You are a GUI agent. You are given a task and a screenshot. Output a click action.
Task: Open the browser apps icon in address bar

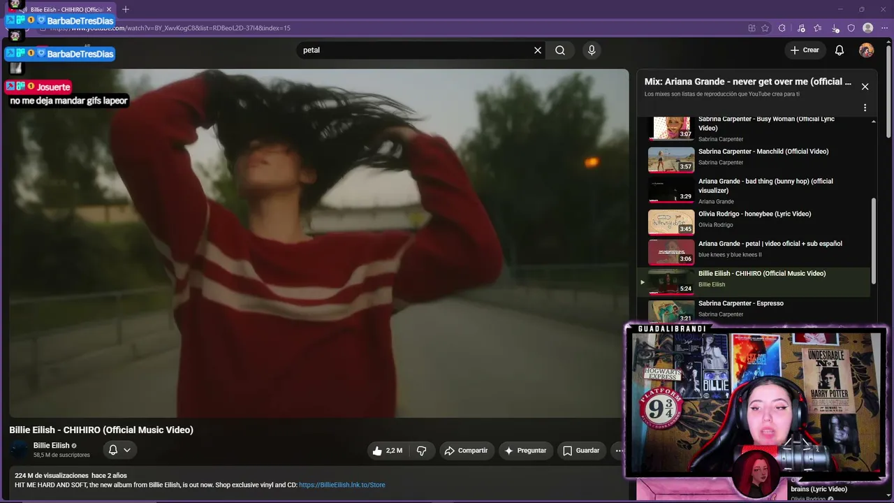point(752,28)
